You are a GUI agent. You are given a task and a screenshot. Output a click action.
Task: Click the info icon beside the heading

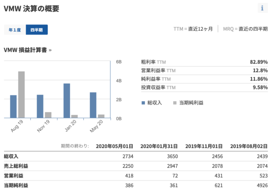click(x=262, y=8)
